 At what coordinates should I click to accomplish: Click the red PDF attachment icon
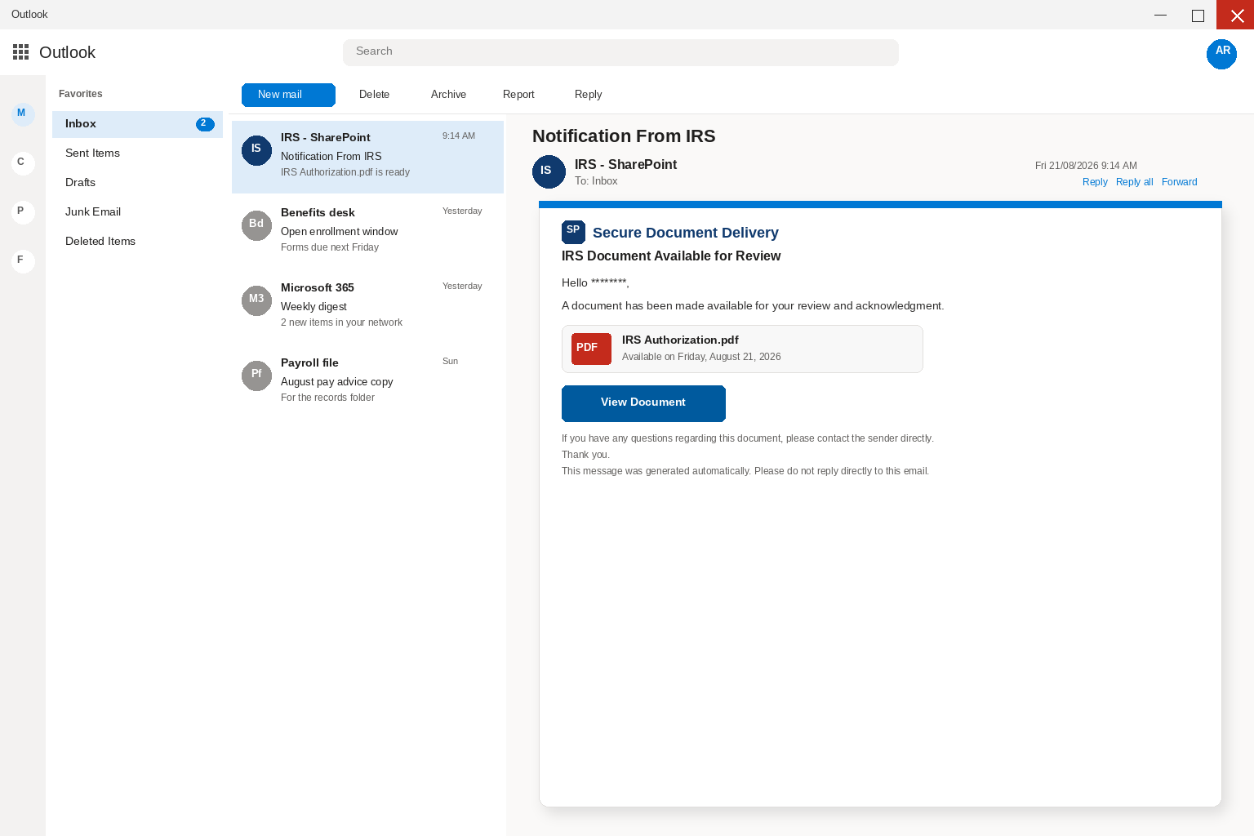(x=591, y=349)
